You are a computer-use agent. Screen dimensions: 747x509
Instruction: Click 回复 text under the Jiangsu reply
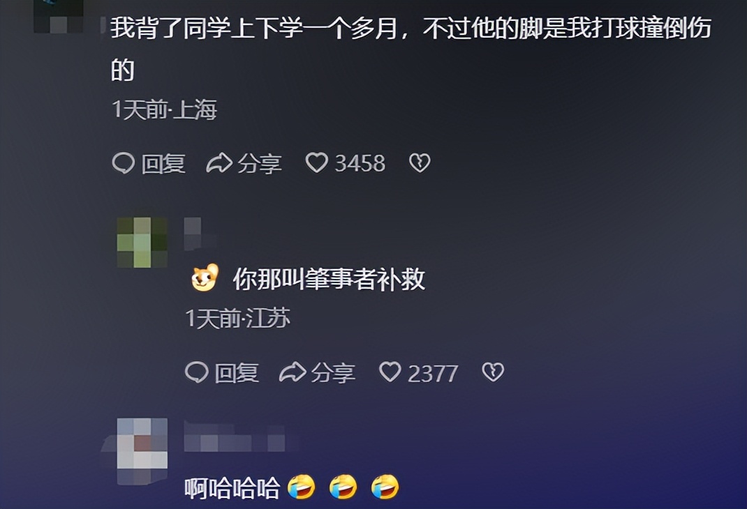(x=237, y=372)
